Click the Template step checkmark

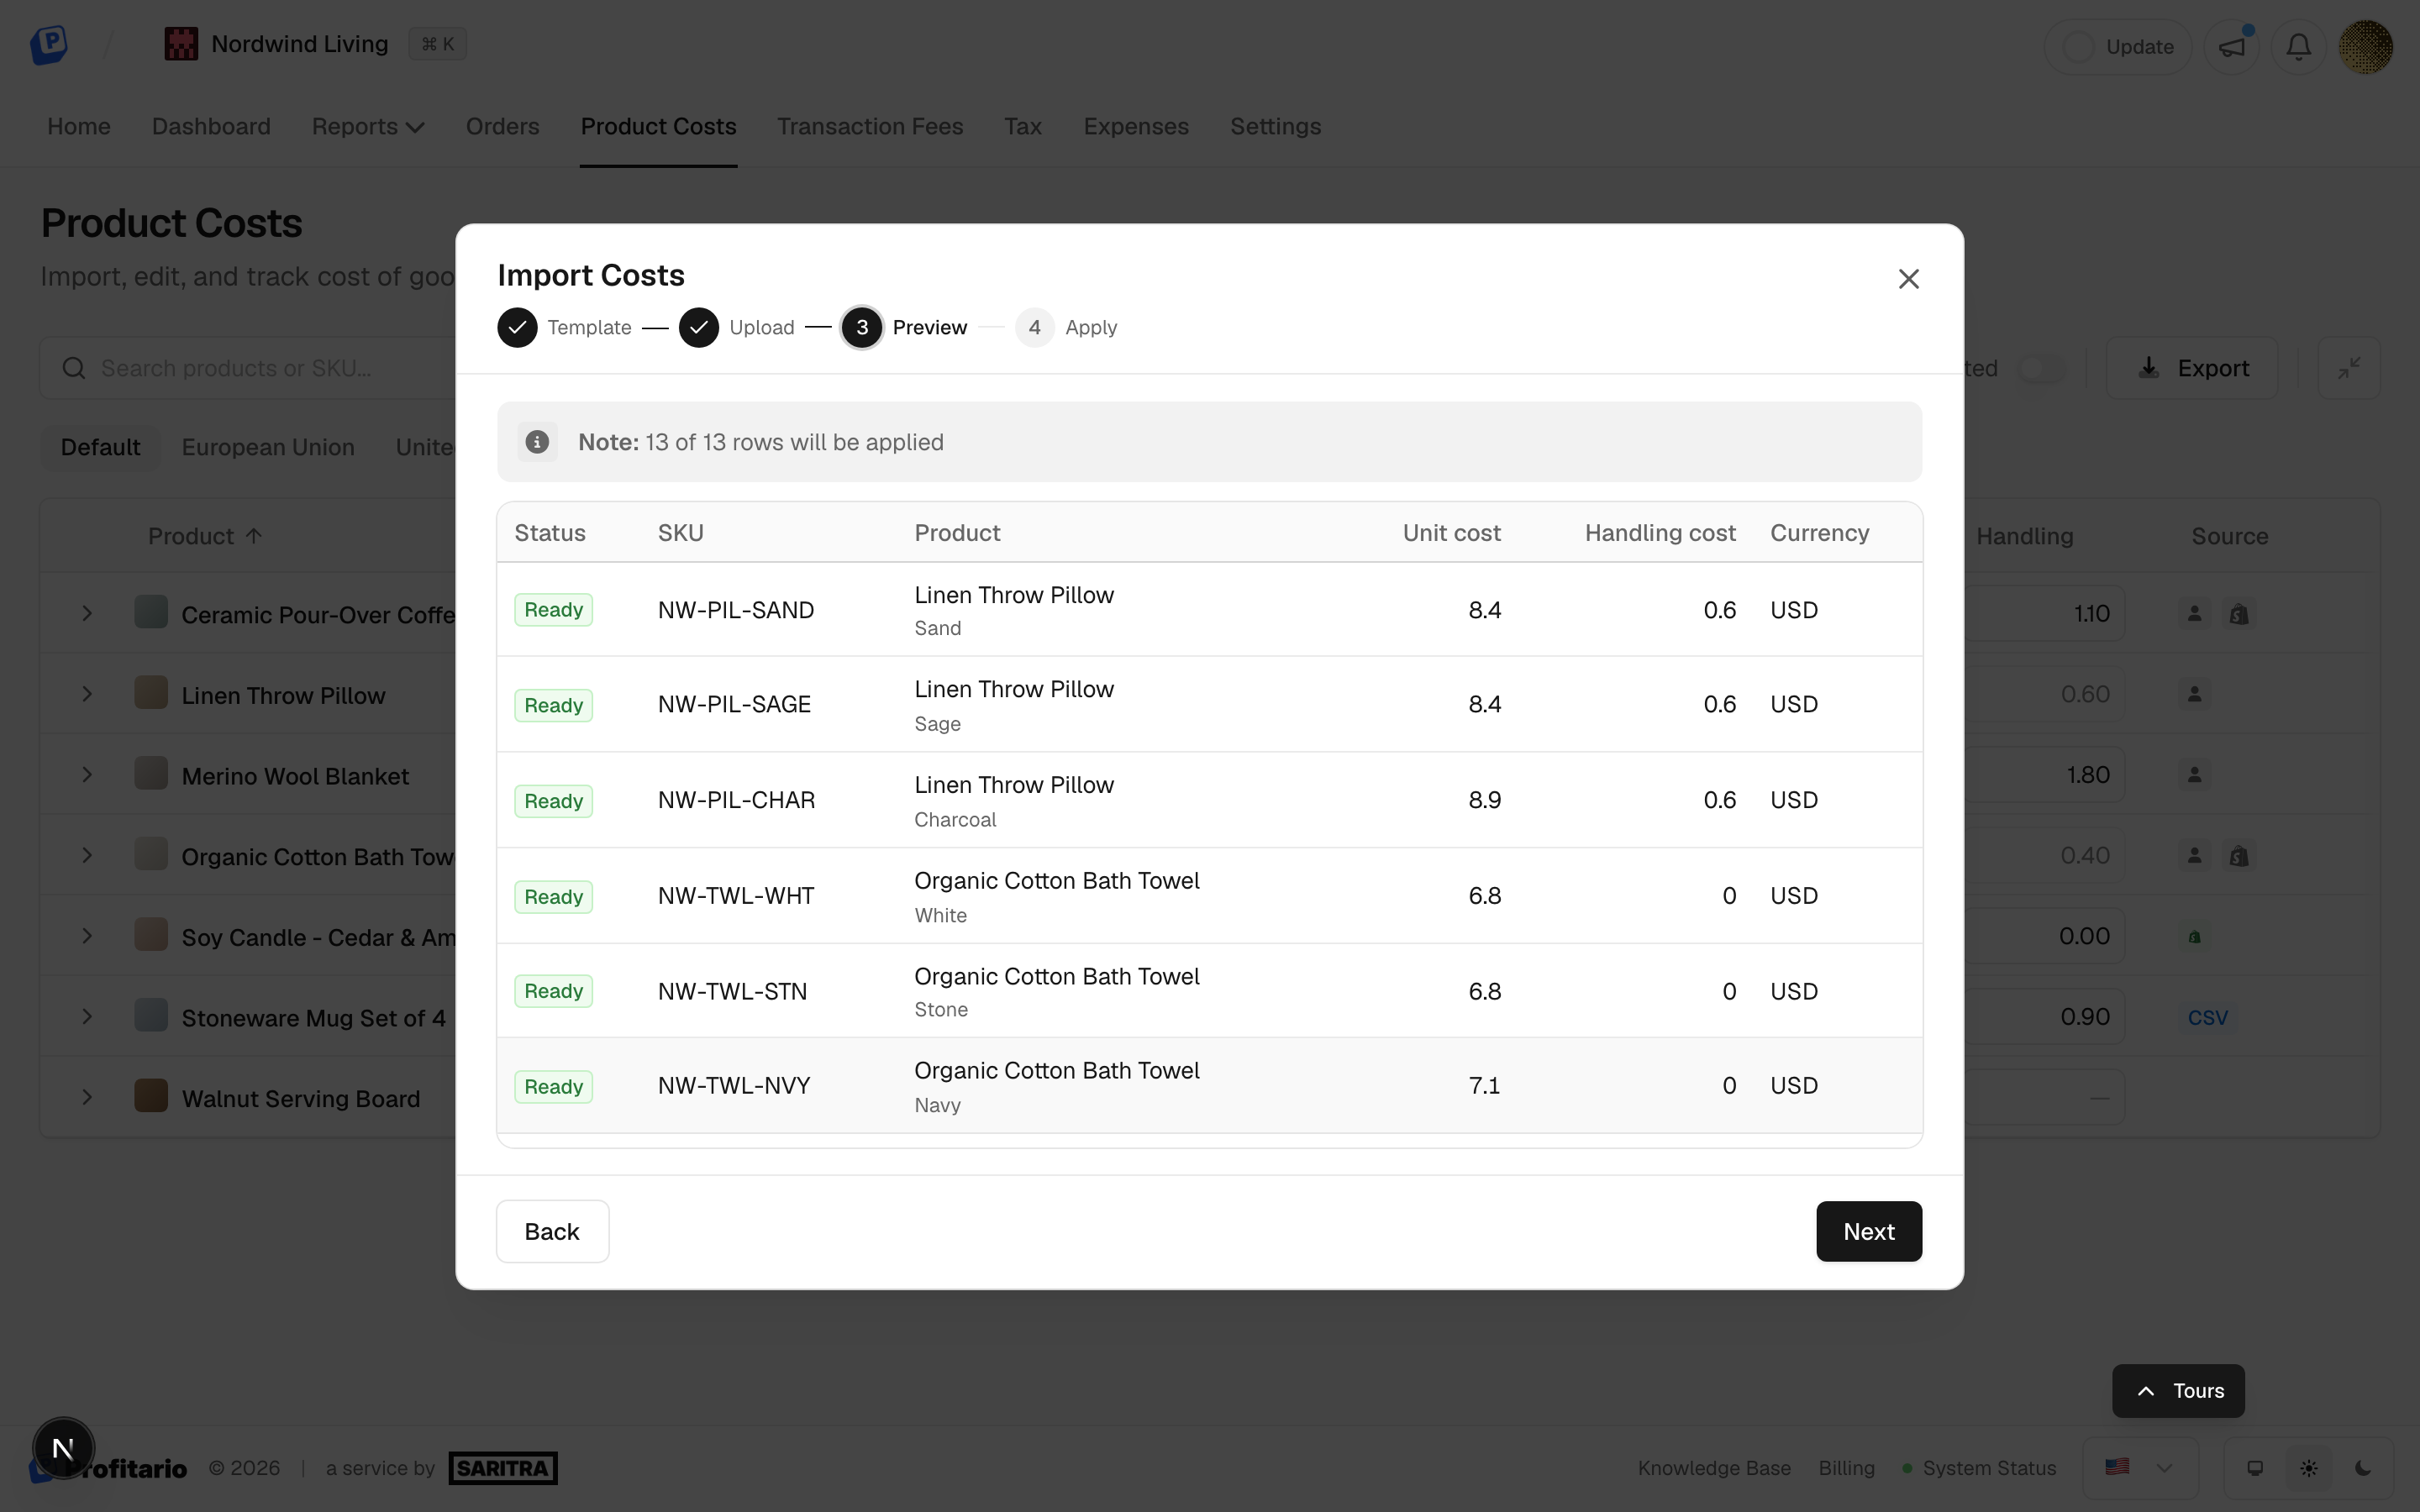tap(517, 327)
